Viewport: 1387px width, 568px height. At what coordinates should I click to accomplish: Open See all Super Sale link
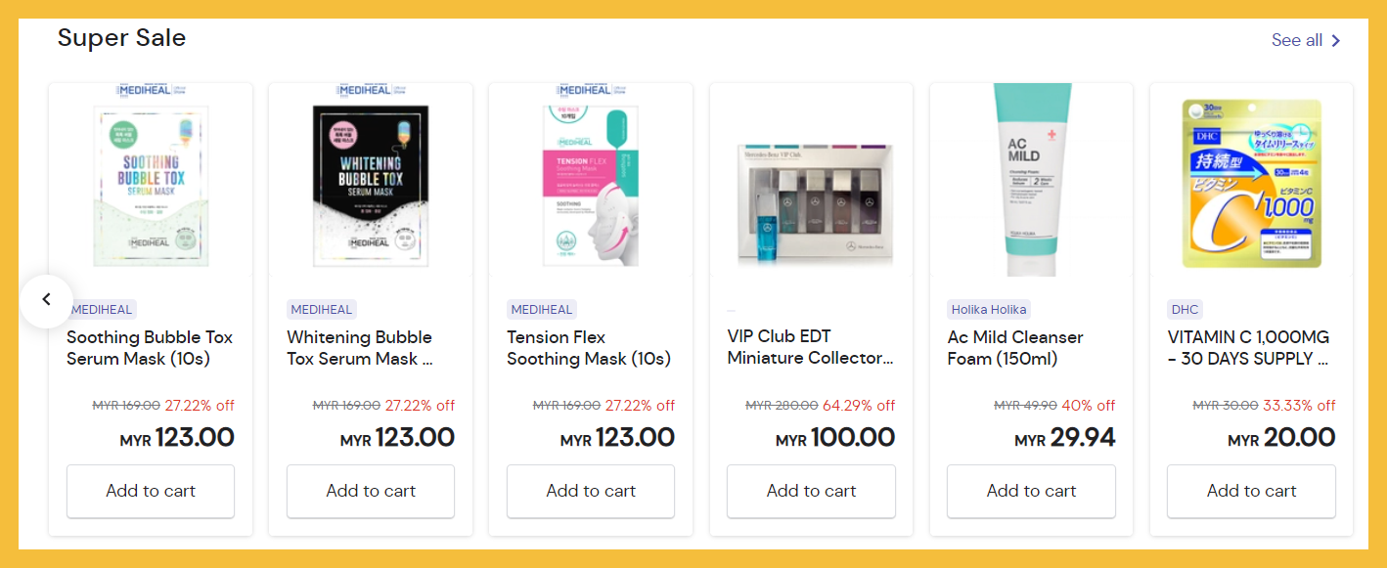click(x=1296, y=41)
